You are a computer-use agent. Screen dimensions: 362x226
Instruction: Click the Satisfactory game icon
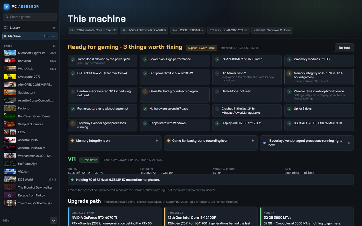tap(10, 92)
